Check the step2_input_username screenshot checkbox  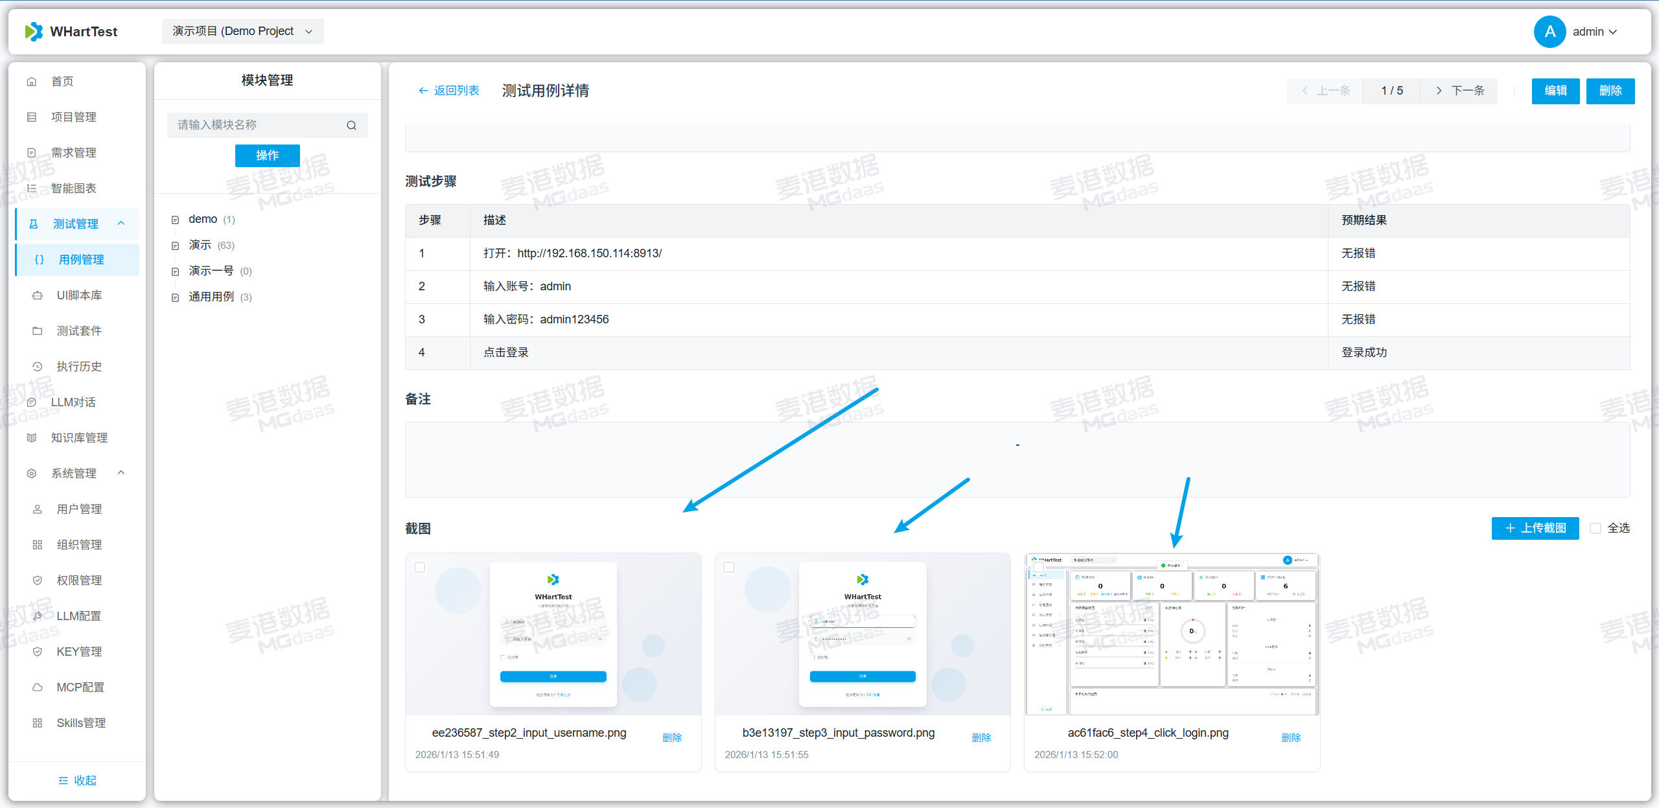[x=420, y=567]
